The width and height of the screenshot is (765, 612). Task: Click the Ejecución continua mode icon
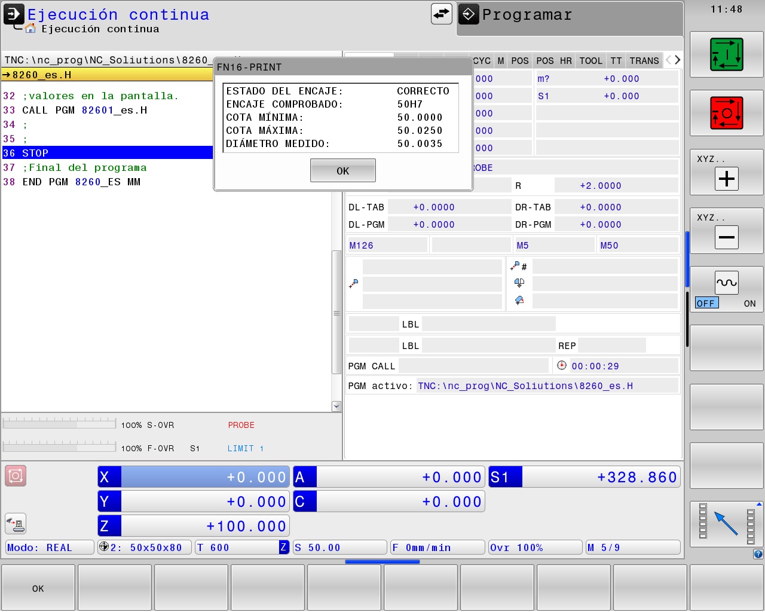coord(14,14)
